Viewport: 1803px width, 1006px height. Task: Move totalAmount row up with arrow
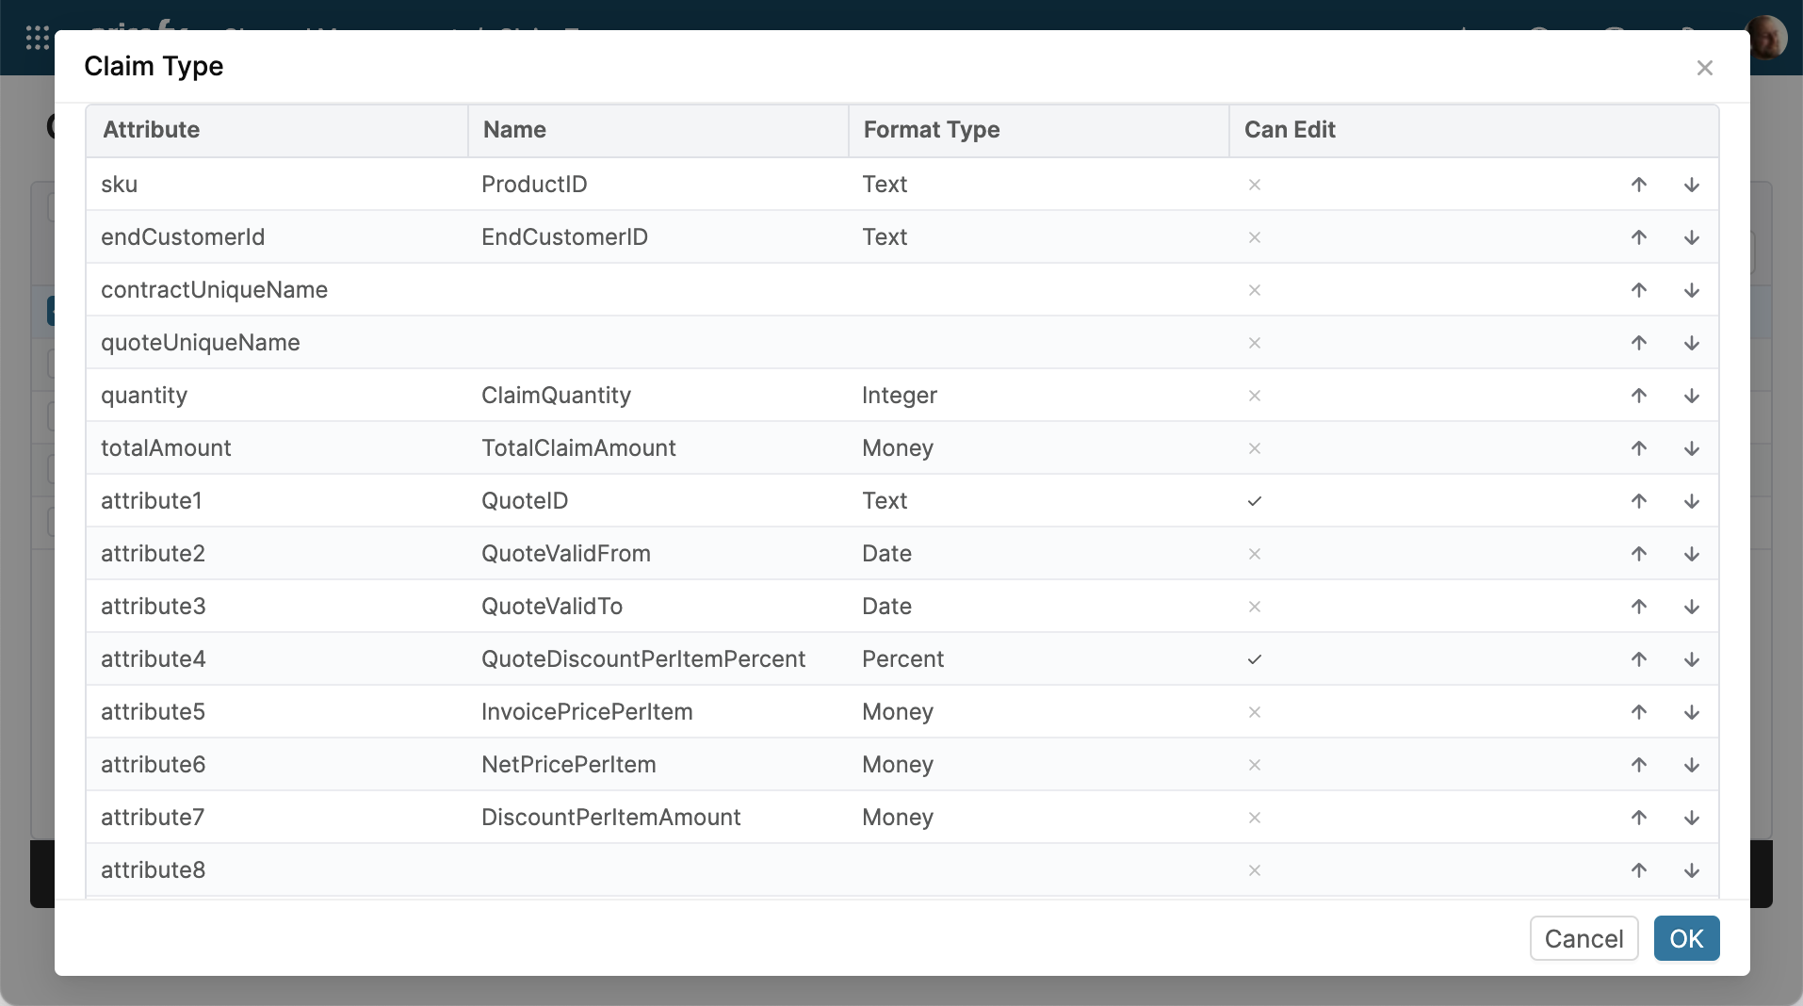1638,448
